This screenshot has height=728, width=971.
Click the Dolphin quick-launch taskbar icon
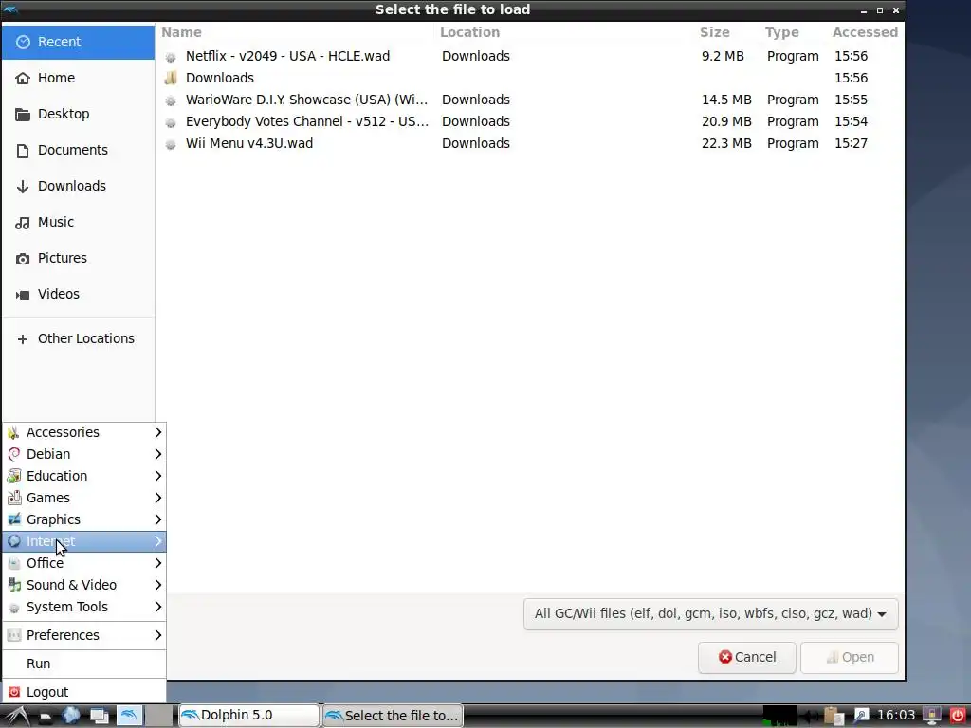pyautogui.click(x=129, y=716)
